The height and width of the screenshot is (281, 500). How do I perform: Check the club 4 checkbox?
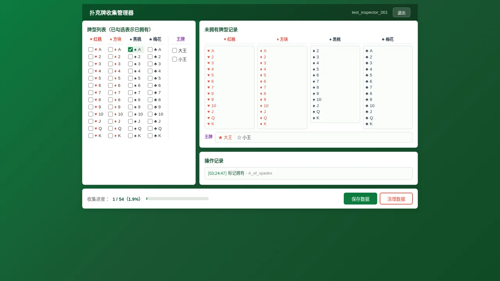pyautogui.click(x=150, y=71)
